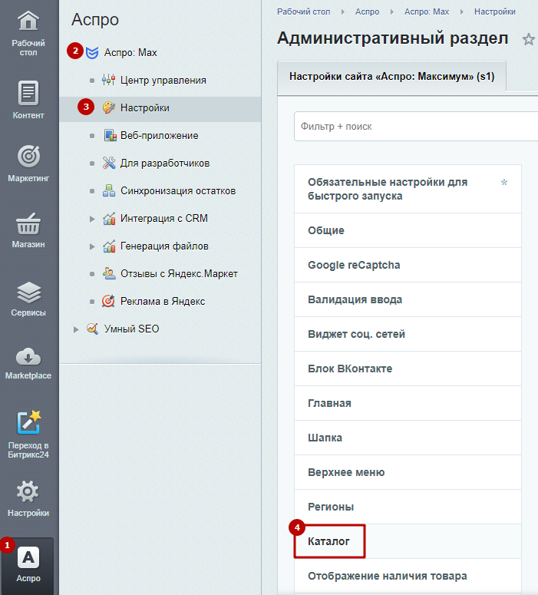Click the Отзывы с Яндекс.Маркет icon
This screenshot has height=595, width=538.
click(109, 273)
